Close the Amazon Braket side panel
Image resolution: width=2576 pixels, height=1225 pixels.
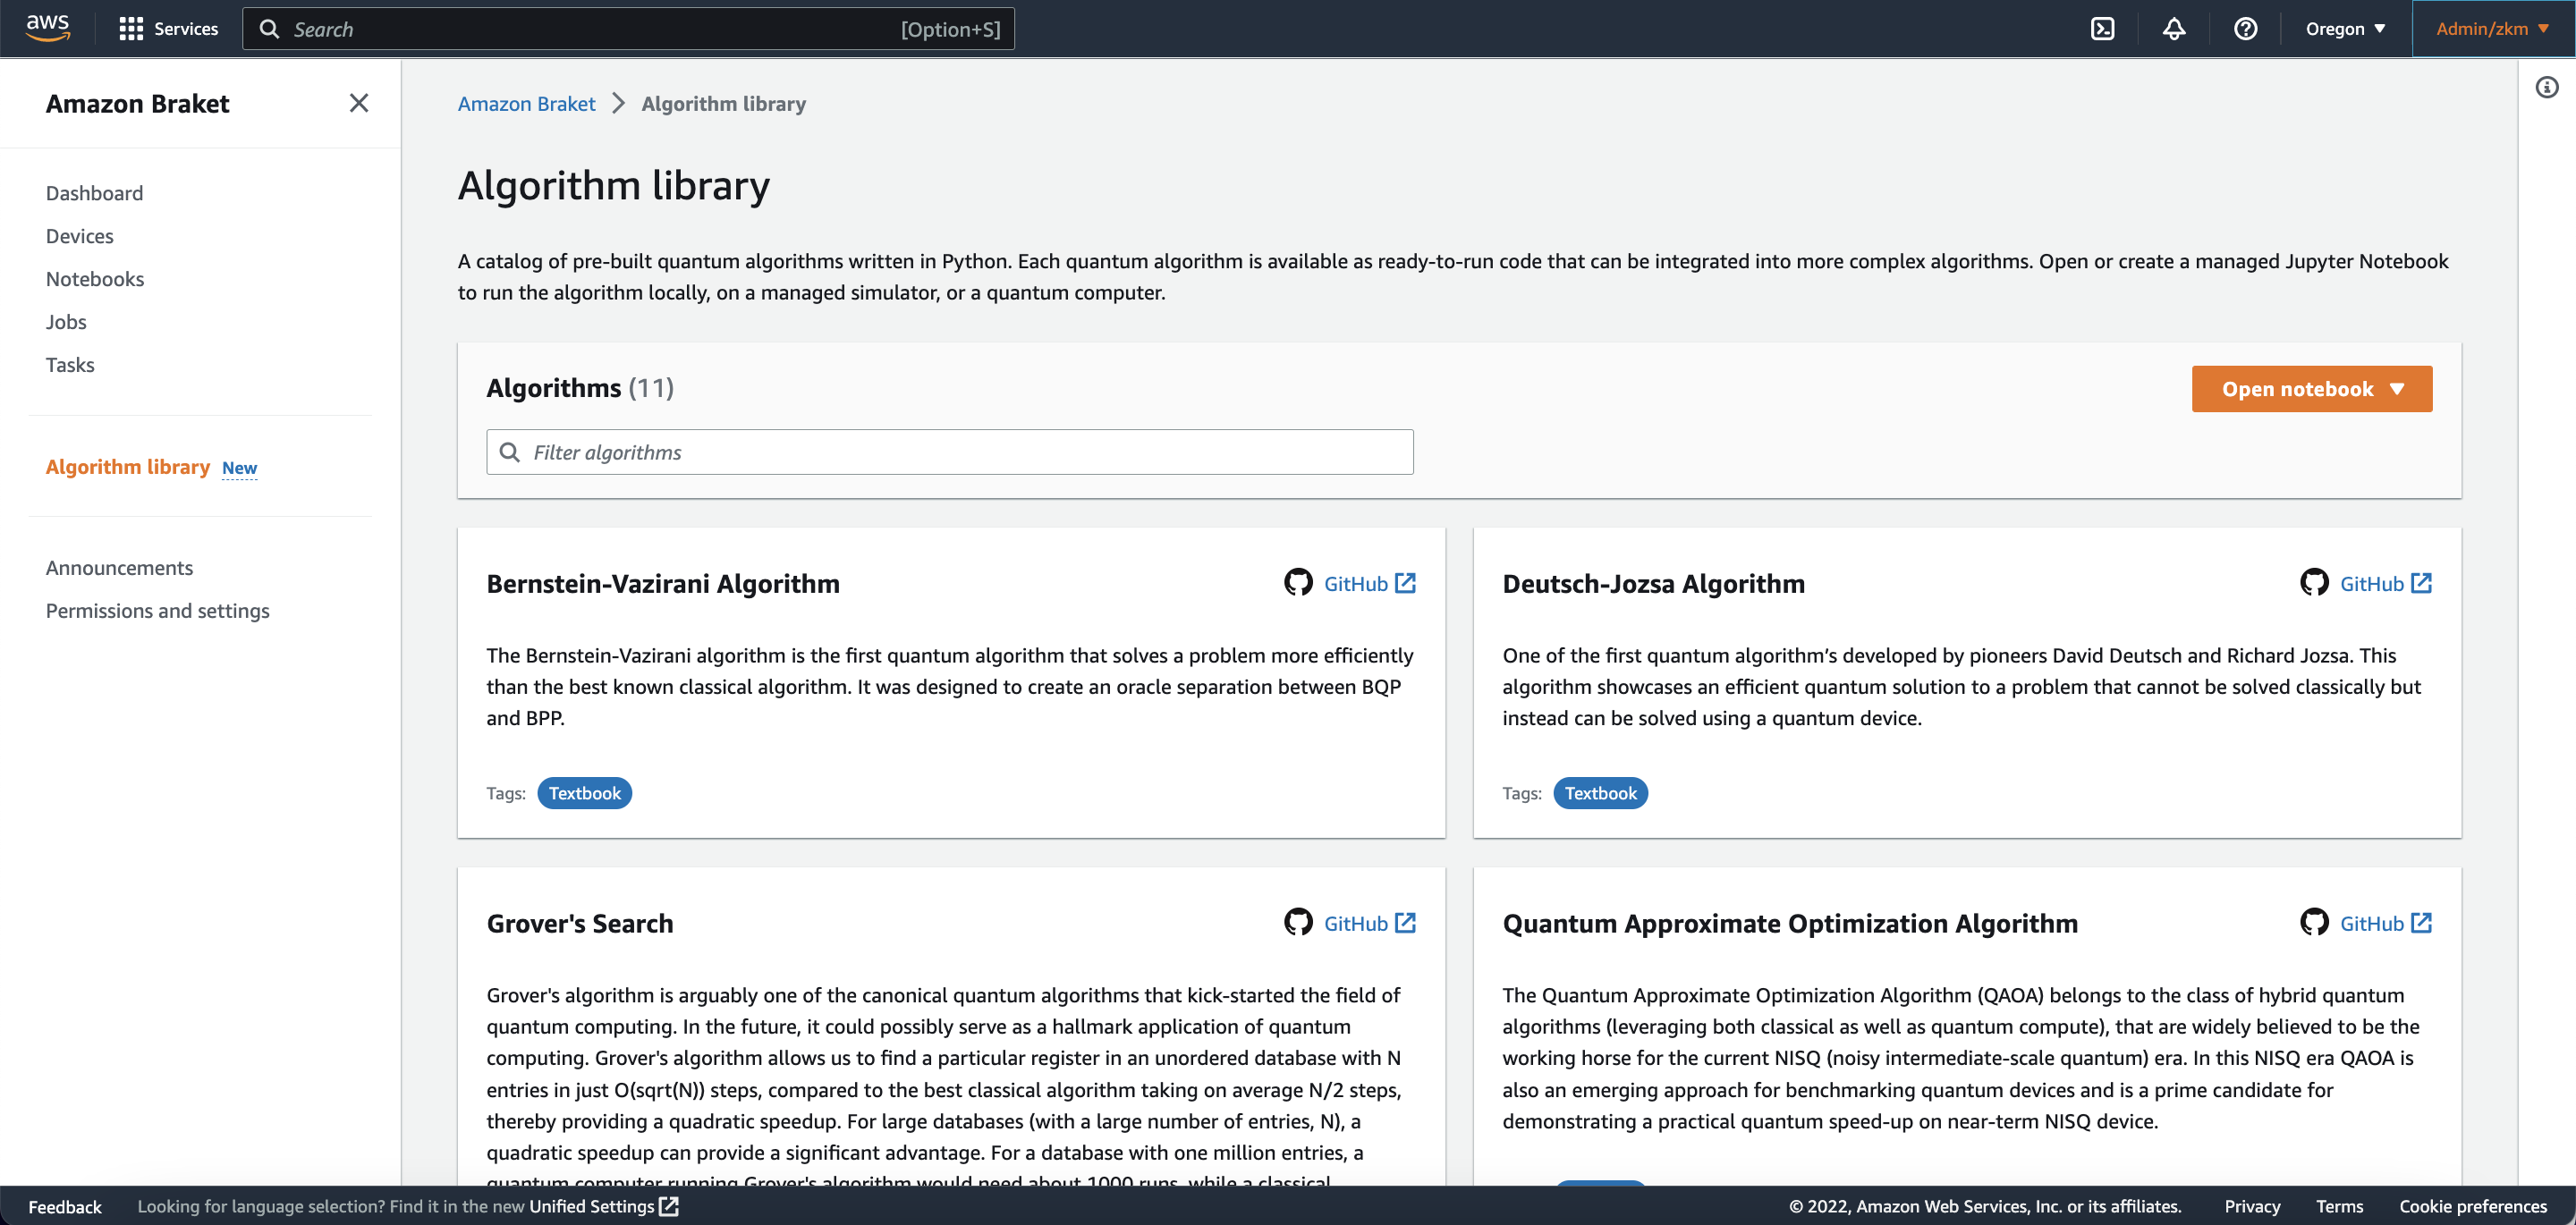[359, 103]
